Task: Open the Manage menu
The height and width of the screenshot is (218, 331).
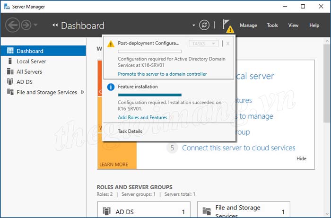Action: tap(248, 26)
